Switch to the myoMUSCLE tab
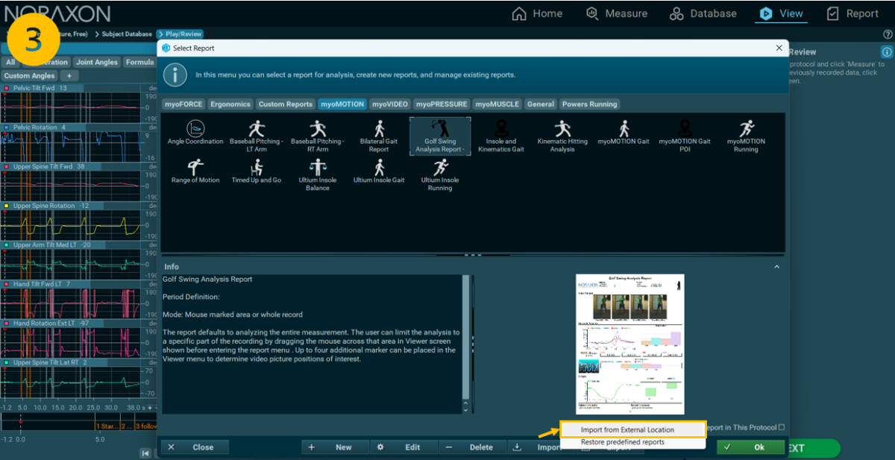 coord(497,104)
